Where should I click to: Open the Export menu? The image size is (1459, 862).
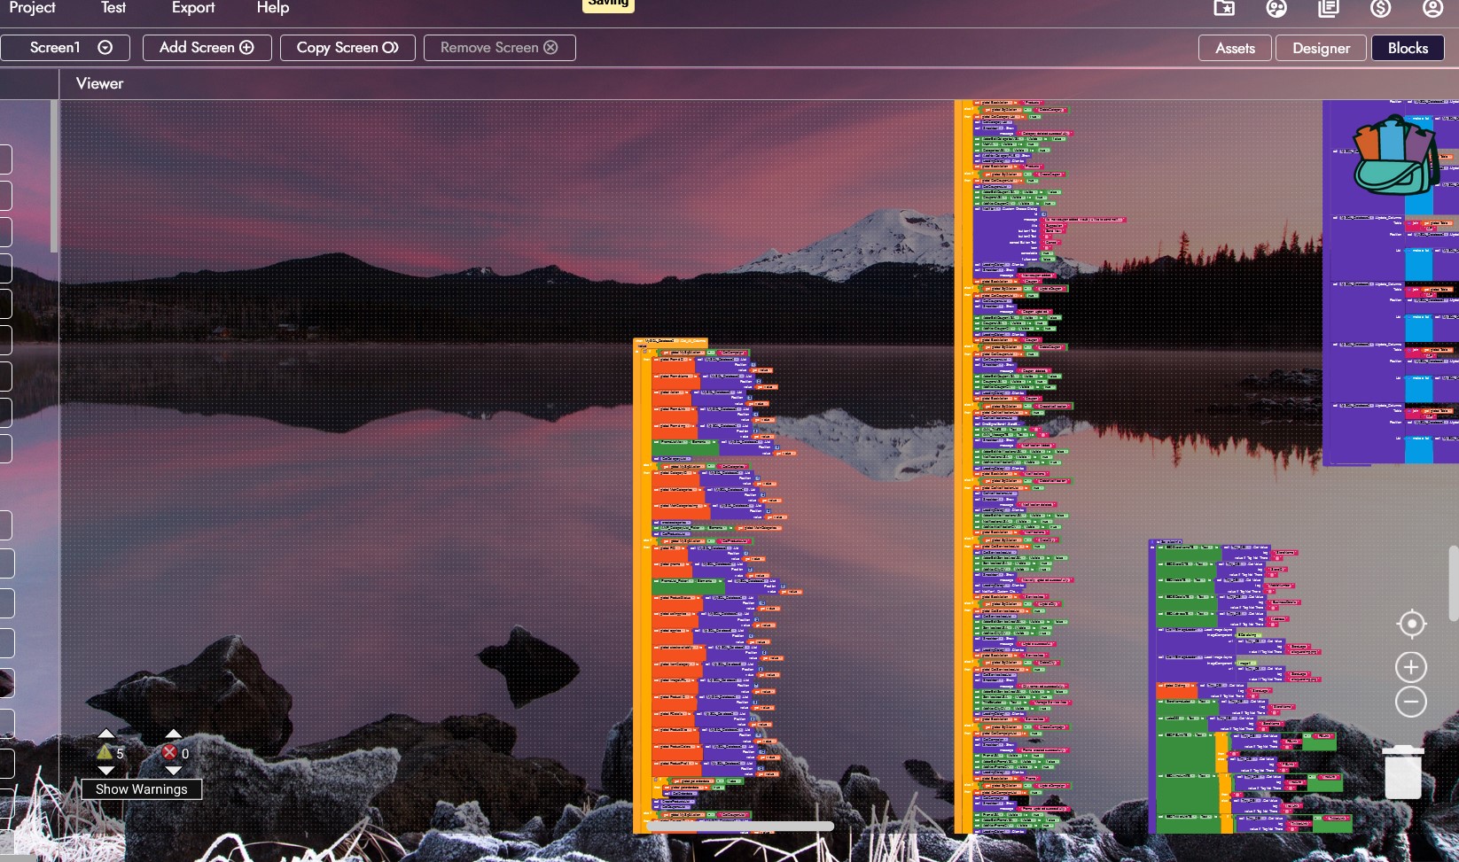(x=193, y=8)
